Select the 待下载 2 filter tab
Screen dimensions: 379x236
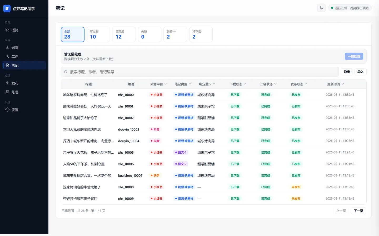(201, 34)
